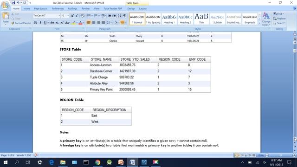Open the font name dropdown
The image size is (297, 167).
pyautogui.click(x=59, y=16)
